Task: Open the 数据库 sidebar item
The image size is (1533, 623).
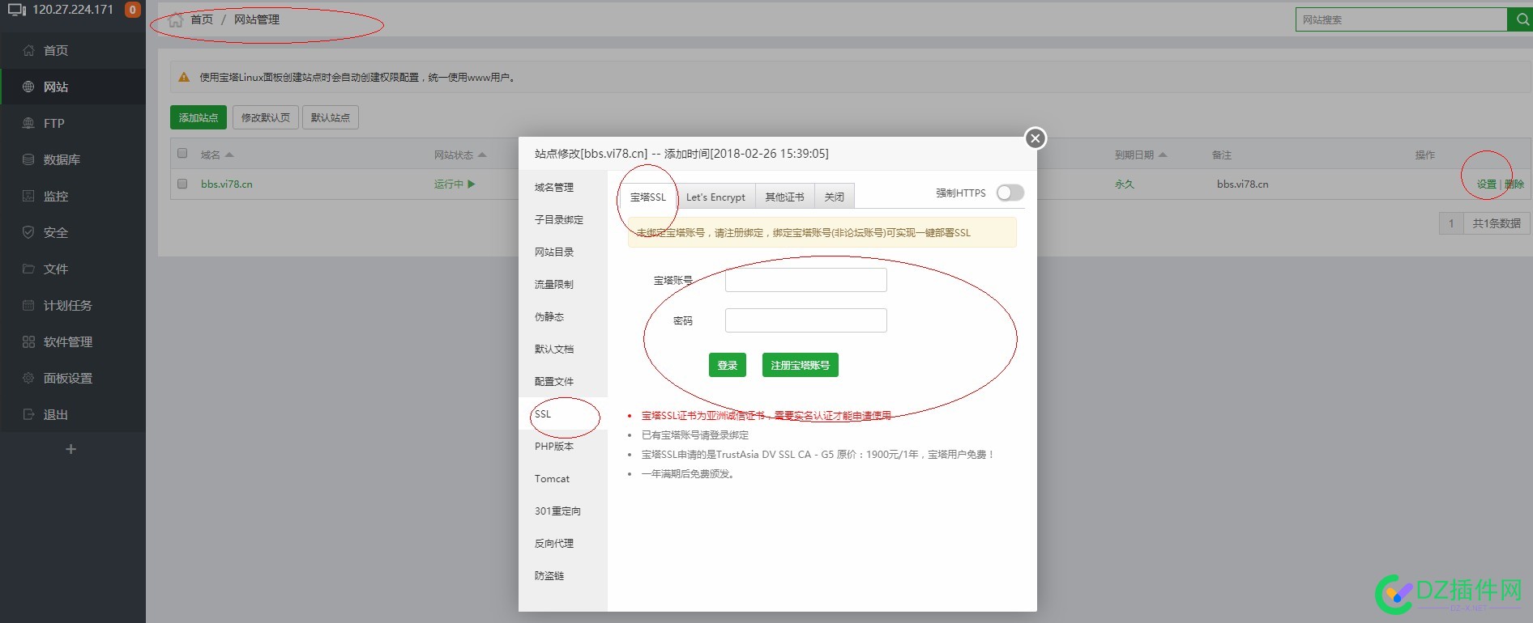Action: (73, 159)
